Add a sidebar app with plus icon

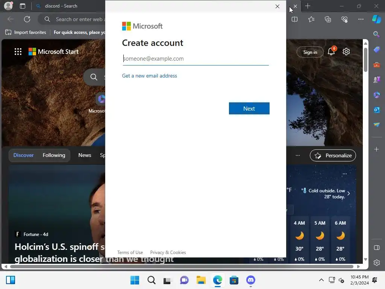[x=376, y=149]
